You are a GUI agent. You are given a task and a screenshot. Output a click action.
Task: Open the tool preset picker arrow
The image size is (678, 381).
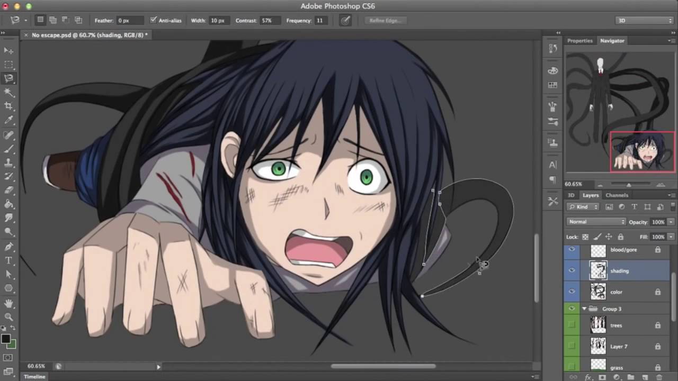25,21
